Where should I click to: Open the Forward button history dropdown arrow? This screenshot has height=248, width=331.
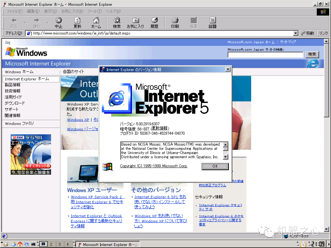point(47,23)
